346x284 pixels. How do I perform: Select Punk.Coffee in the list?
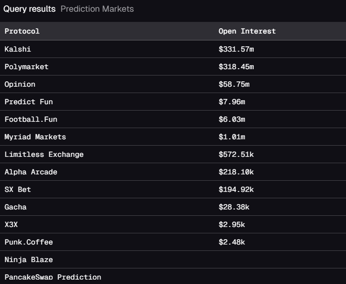28,242
